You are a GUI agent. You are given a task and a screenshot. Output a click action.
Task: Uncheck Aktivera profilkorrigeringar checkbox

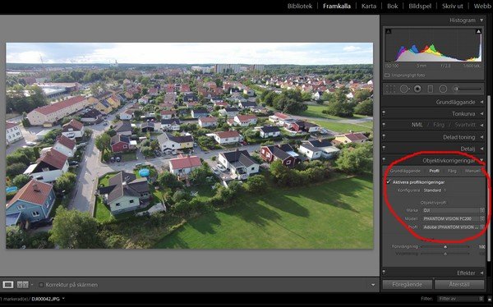(x=389, y=182)
